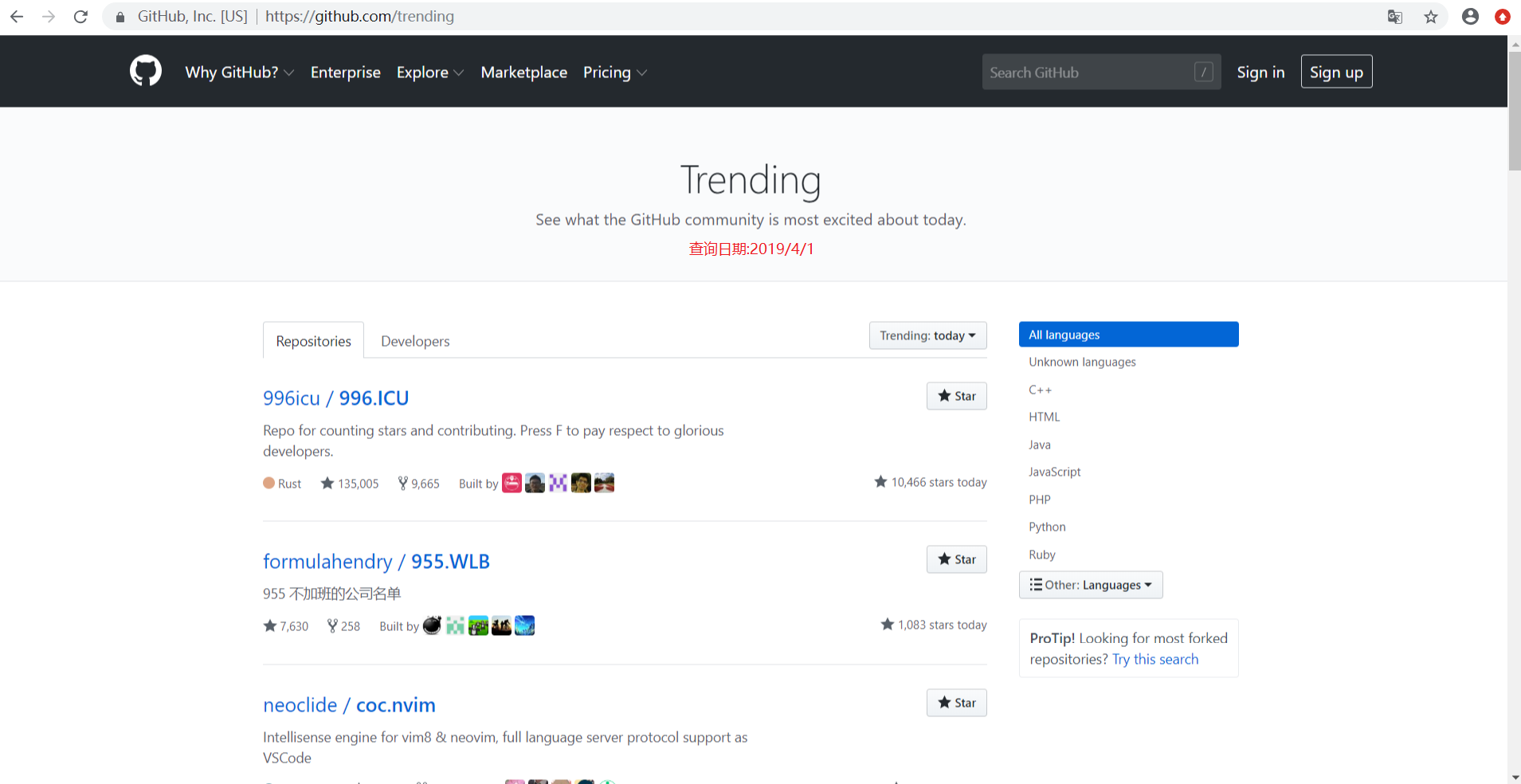This screenshot has width=1521, height=784.
Task: Go back with browser back arrow
Action: click(17, 16)
